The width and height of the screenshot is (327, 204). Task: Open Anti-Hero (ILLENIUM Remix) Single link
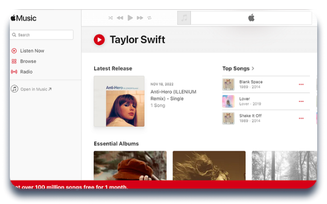(x=173, y=95)
